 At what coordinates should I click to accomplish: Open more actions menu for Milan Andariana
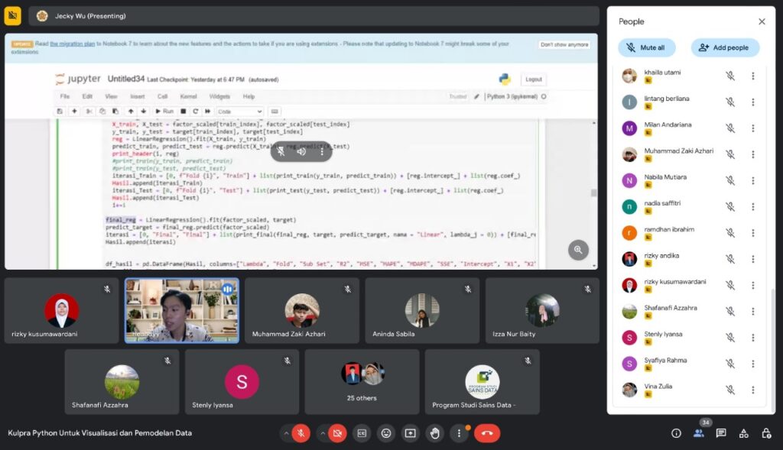point(752,128)
